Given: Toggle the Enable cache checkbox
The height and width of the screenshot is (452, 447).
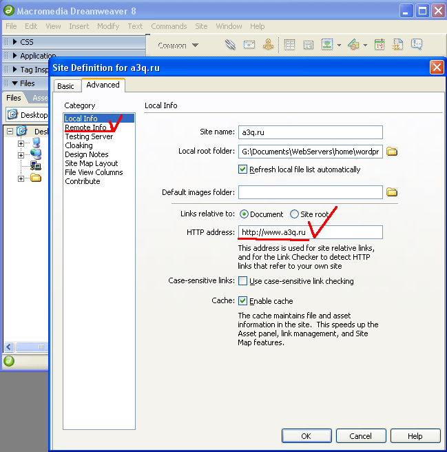Looking at the screenshot, I should pos(242,300).
